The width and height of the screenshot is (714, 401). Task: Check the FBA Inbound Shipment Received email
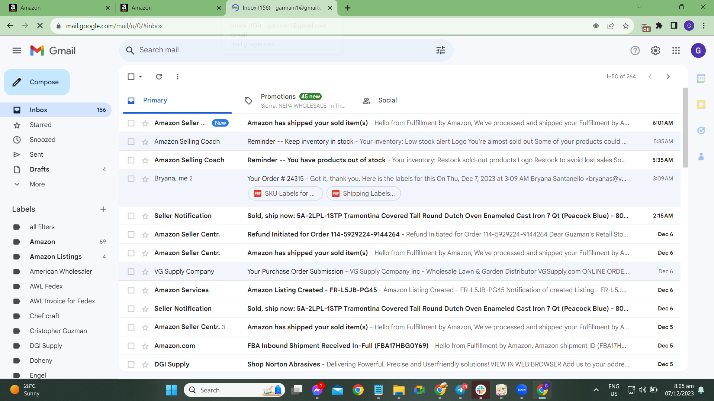(x=131, y=346)
